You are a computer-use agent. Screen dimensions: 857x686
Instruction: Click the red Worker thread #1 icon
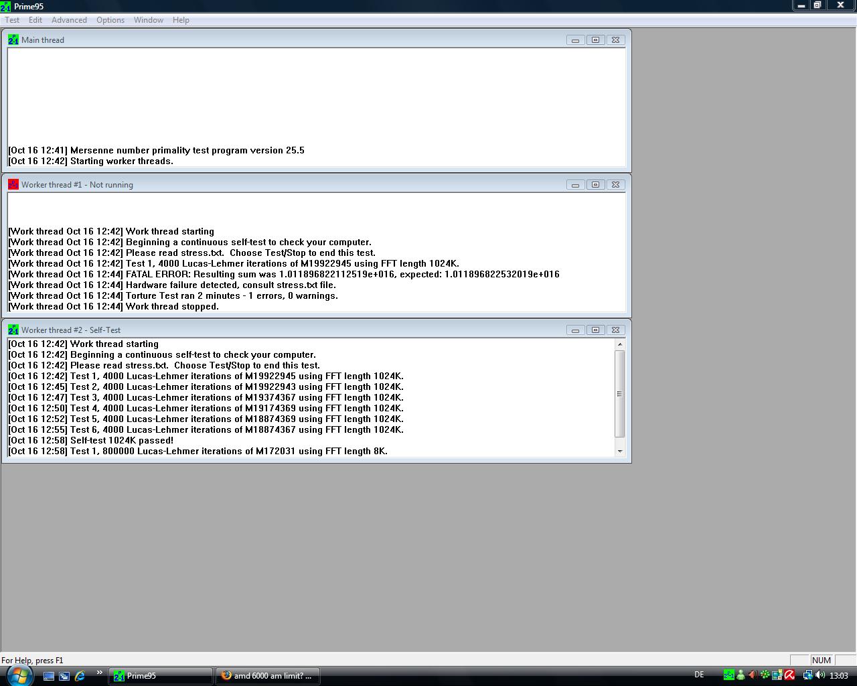[x=13, y=185]
